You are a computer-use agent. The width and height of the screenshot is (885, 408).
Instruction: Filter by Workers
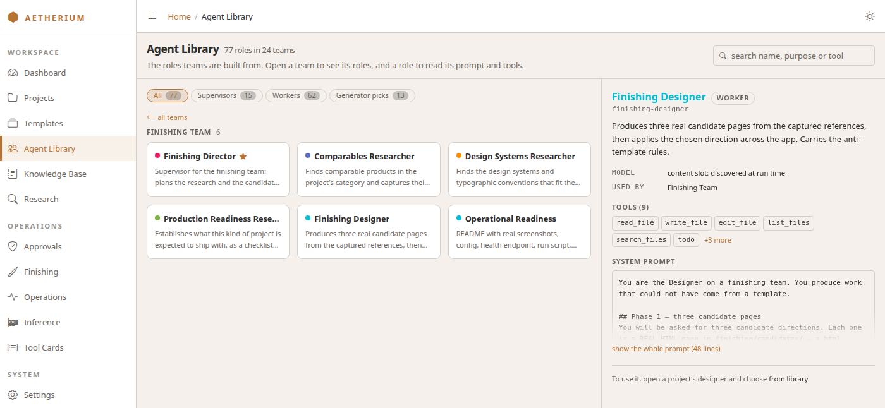click(296, 95)
